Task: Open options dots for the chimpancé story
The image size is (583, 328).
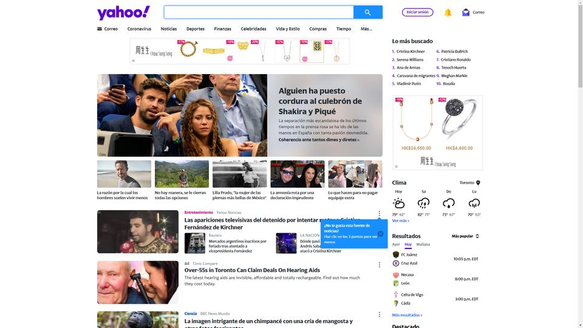Action: point(379,315)
